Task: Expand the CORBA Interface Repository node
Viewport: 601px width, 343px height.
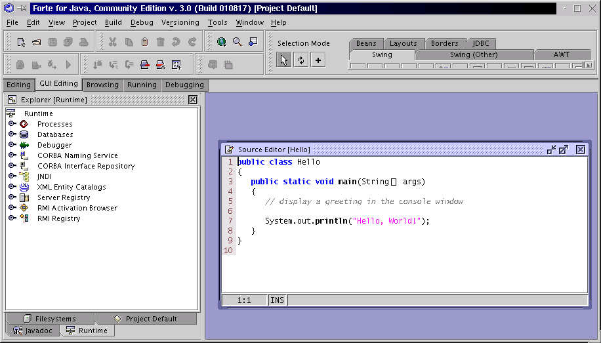Action: 12,165
